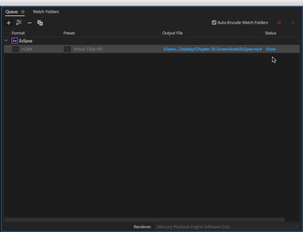
Task: Open the H.264 format dropdown arrow
Action: [x=16, y=49]
